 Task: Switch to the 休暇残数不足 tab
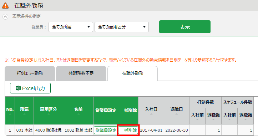point(81,73)
